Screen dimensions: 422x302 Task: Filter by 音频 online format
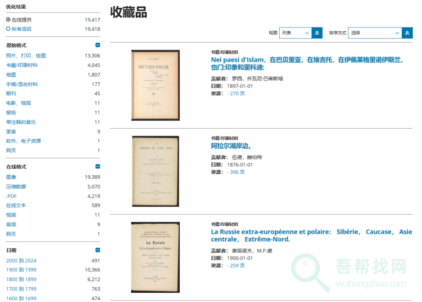pyautogui.click(x=11, y=224)
